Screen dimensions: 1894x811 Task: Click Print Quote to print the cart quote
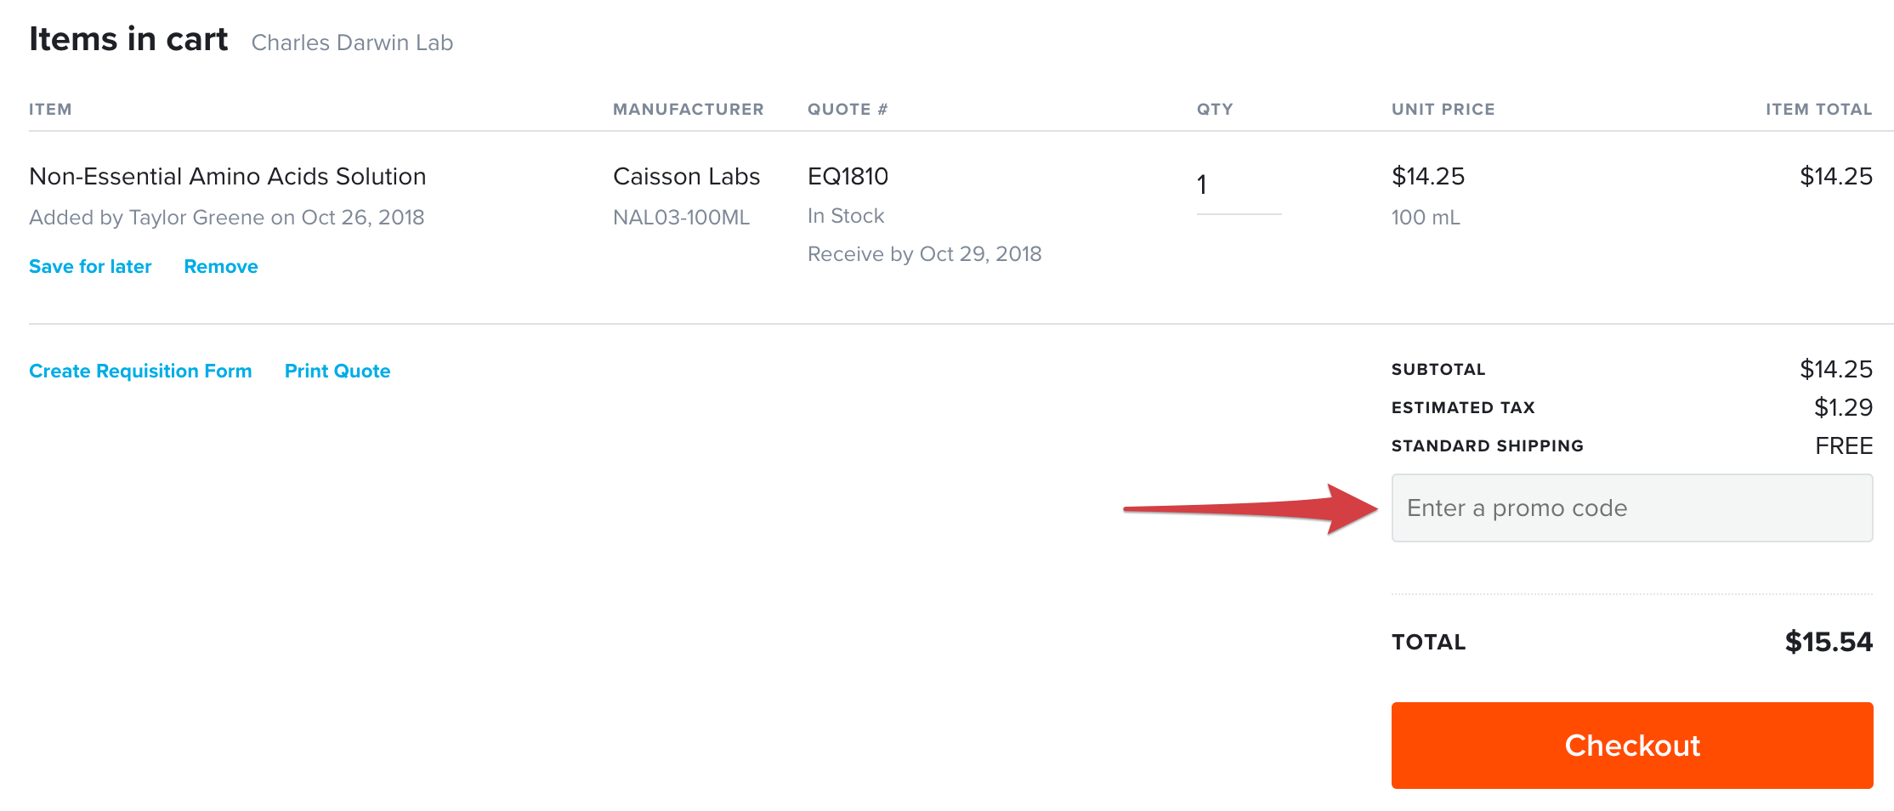[337, 371]
